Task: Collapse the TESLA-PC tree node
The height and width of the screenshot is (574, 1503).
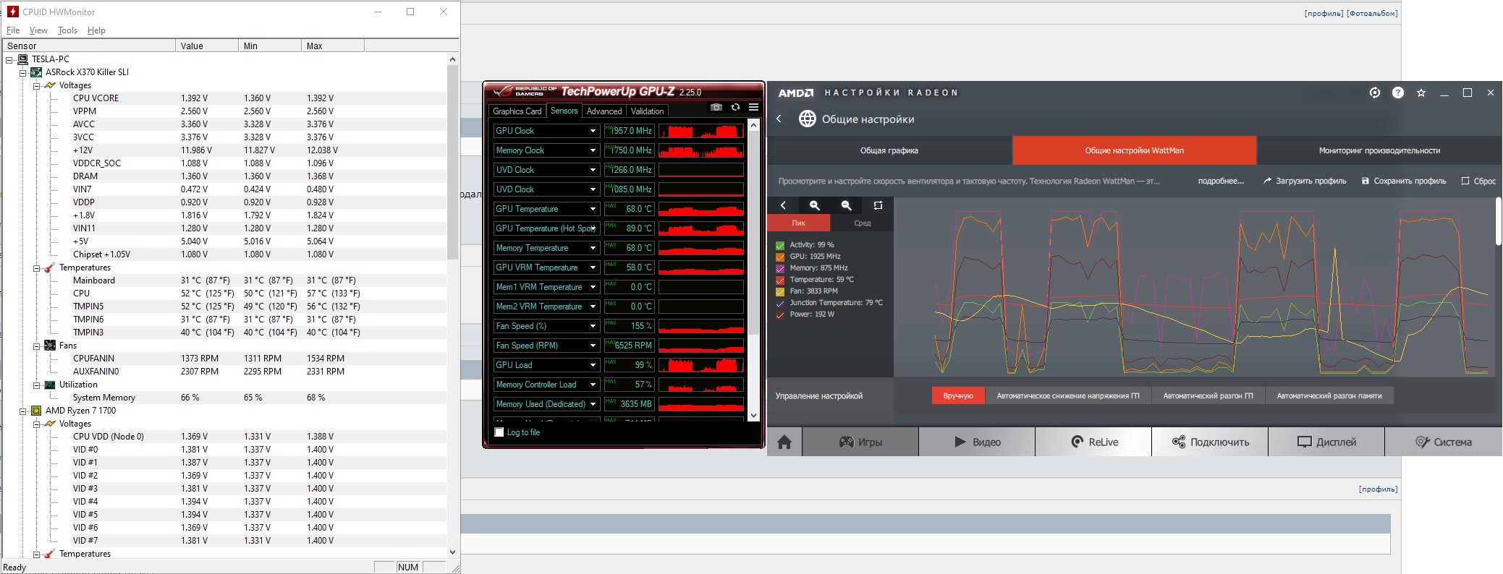Action: (9, 59)
